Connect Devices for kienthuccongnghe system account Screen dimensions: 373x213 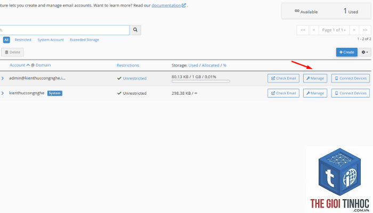point(351,93)
